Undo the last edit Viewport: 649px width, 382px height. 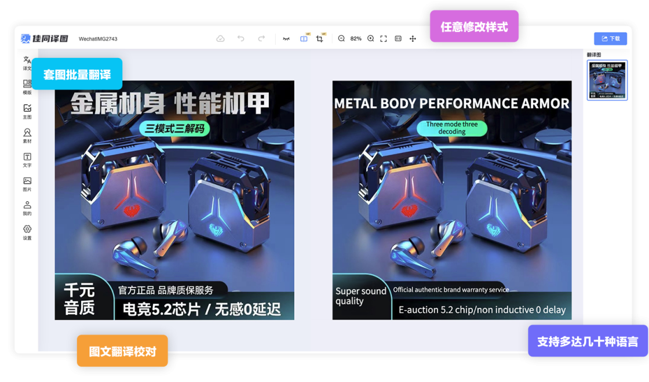(x=241, y=39)
